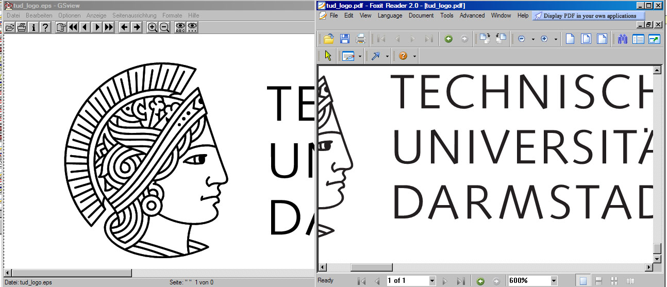Enable continuous facing view mode in status bar
This screenshot has height=287, width=667.
pyautogui.click(x=614, y=281)
